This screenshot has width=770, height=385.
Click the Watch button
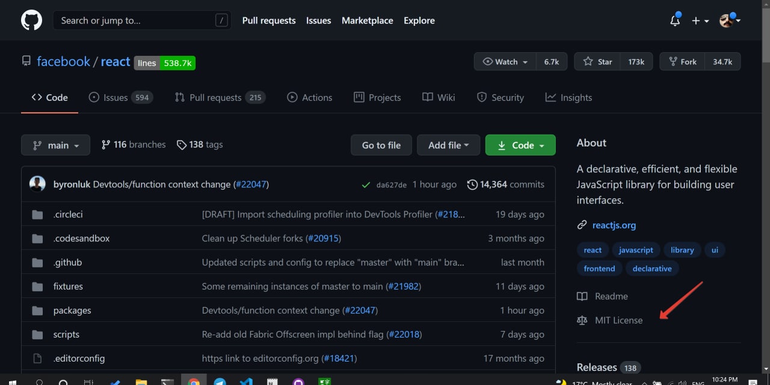(x=505, y=62)
